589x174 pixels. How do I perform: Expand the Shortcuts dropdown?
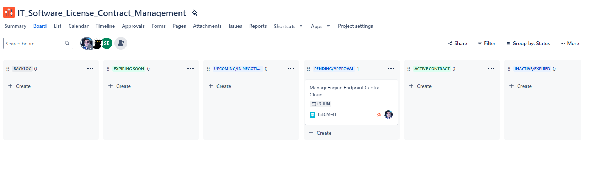[288, 26]
